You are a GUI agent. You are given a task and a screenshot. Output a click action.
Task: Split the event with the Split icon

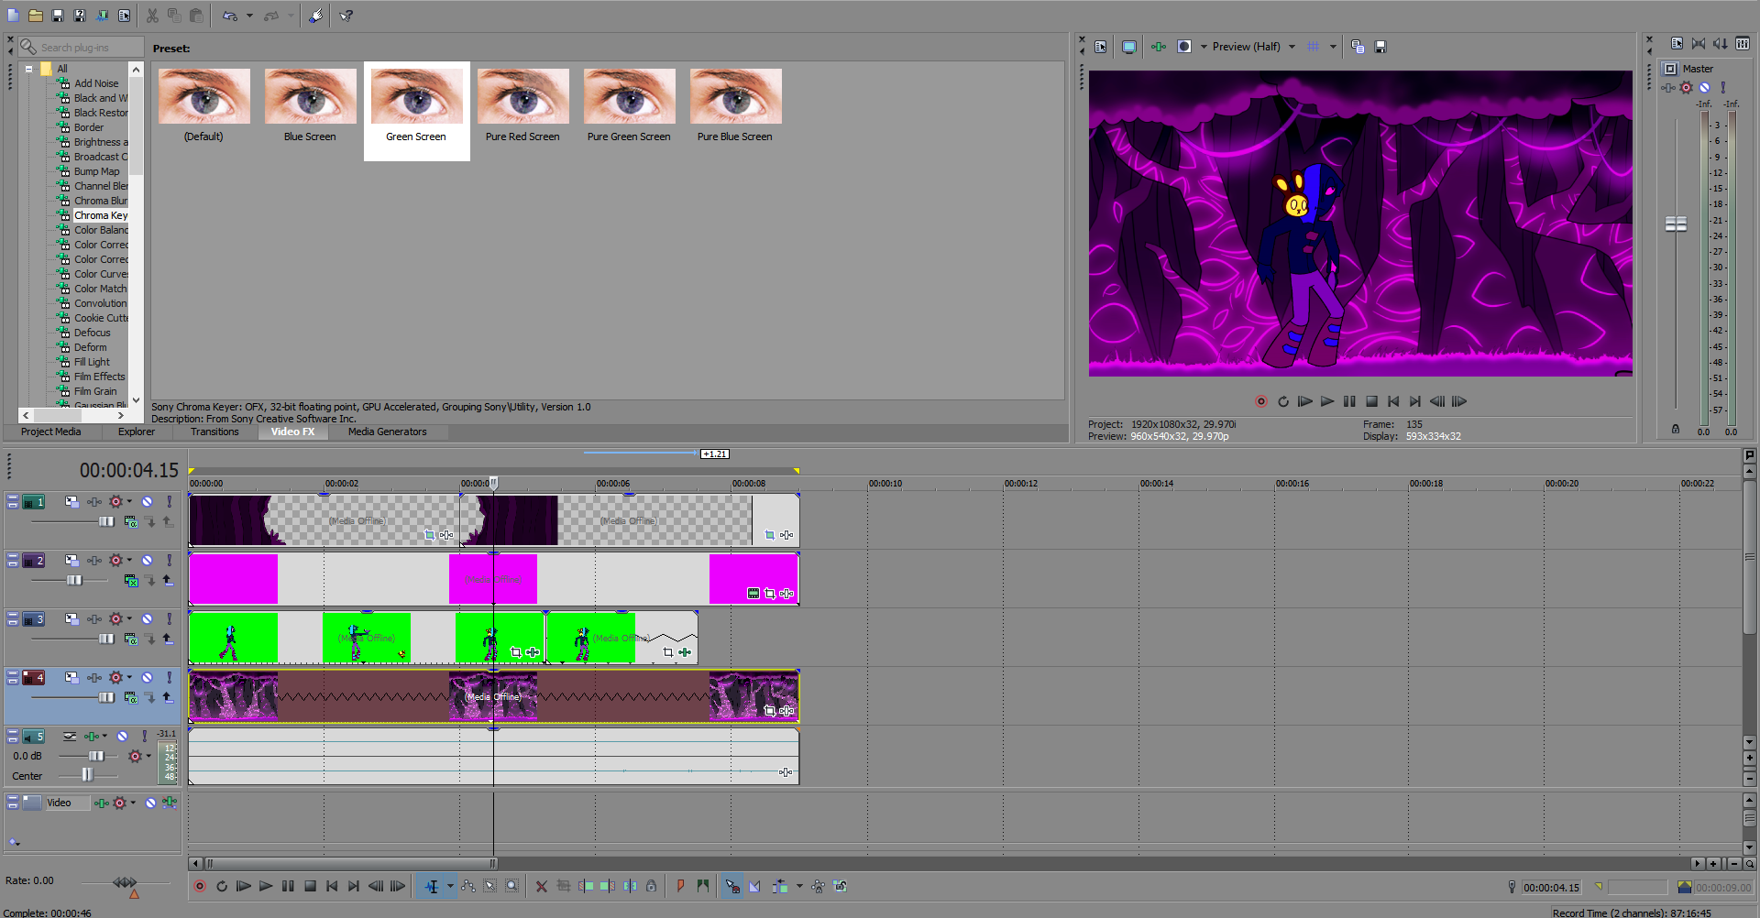point(630,886)
